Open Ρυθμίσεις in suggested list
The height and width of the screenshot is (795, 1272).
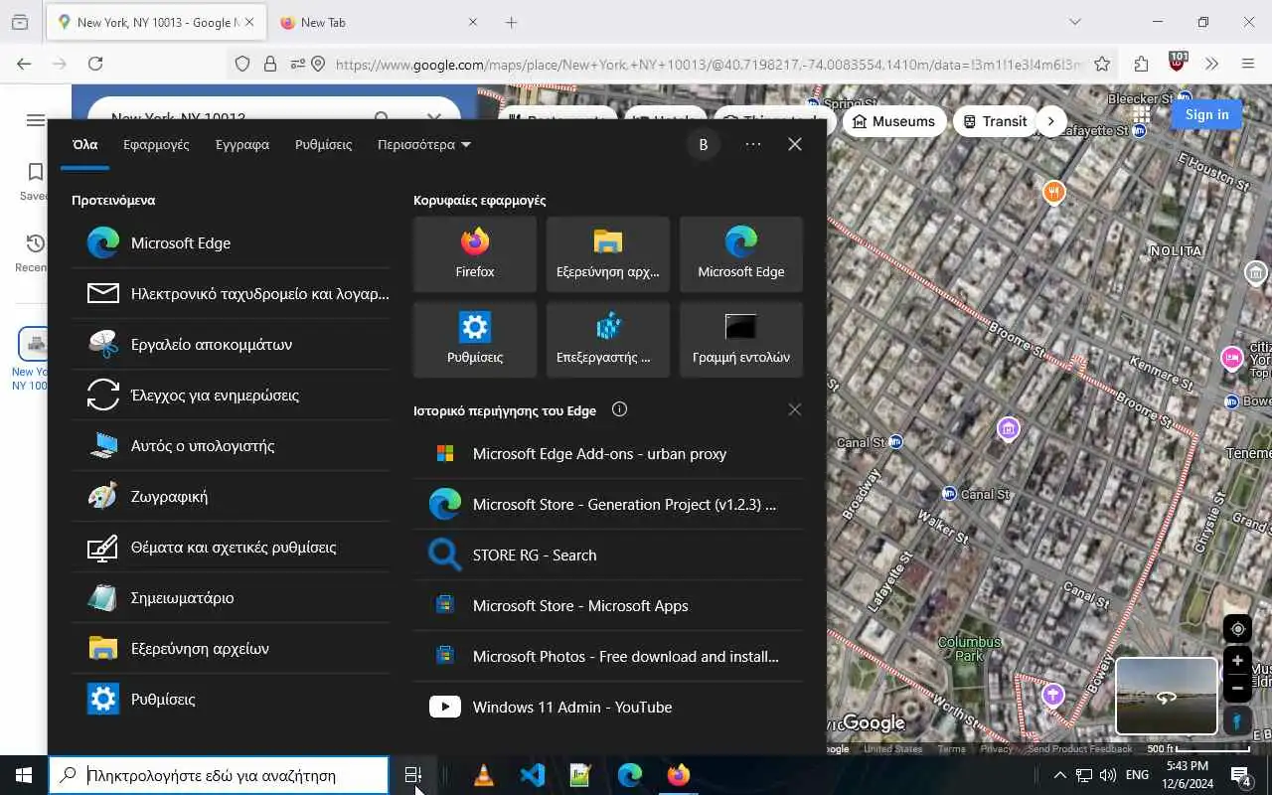(x=231, y=699)
